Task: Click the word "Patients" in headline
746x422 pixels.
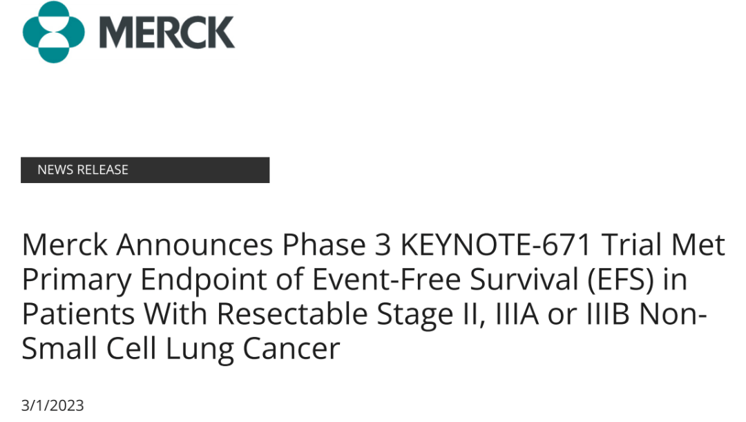Action: tap(78, 314)
